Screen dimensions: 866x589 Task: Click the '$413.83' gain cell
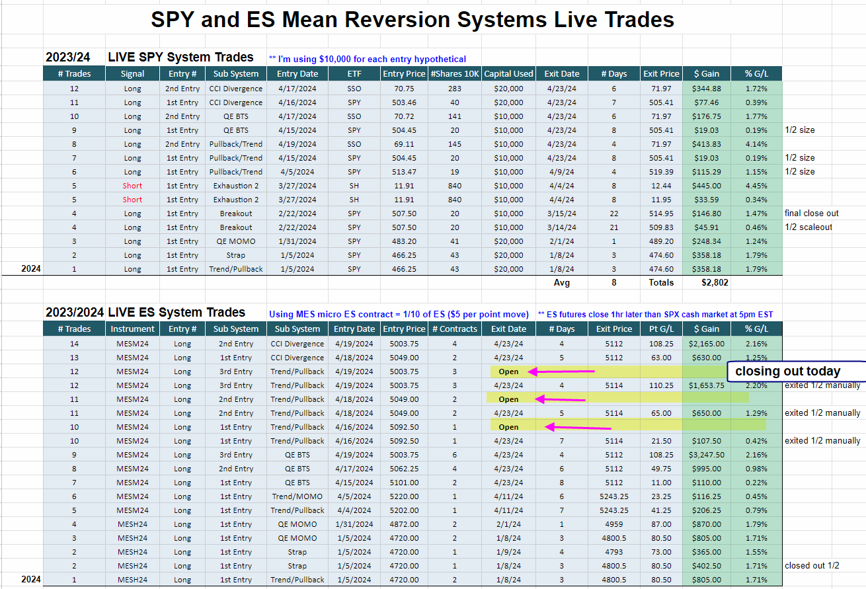pyautogui.click(x=706, y=144)
